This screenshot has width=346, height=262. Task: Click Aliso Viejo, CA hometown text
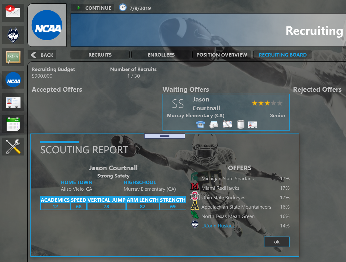click(x=77, y=189)
